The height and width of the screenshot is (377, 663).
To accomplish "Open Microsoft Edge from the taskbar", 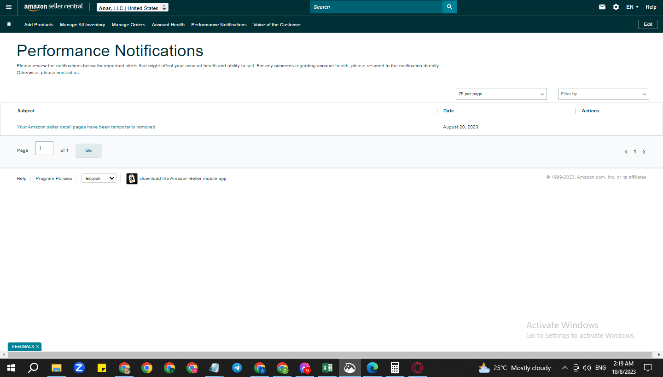I will [x=372, y=368].
